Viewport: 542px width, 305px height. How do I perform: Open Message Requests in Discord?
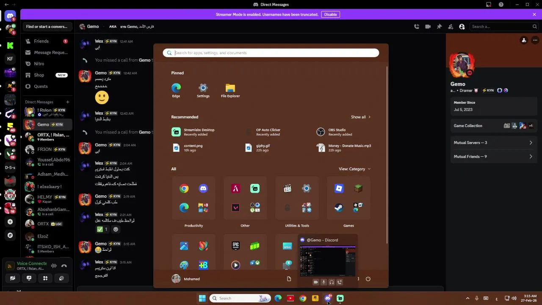tap(47, 53)
